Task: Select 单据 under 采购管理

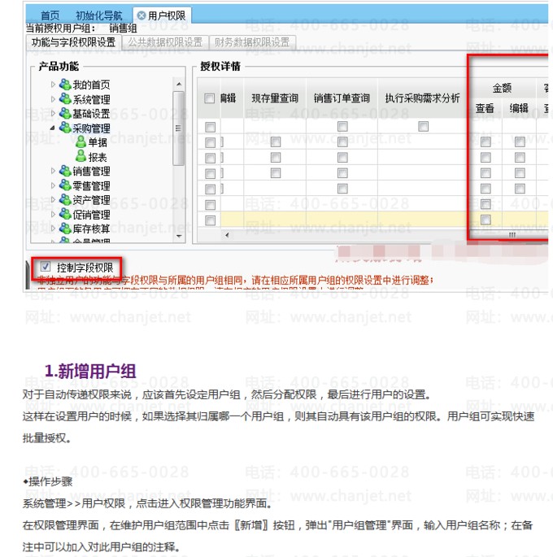Action: [98, 142]
